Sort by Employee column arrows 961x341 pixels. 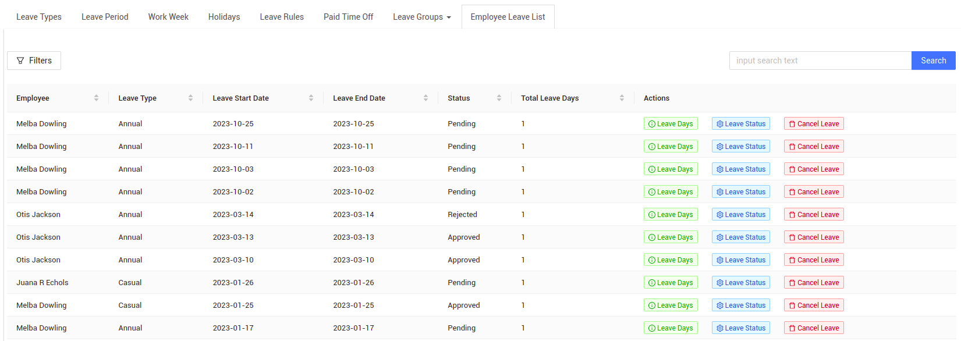point(96,98)
